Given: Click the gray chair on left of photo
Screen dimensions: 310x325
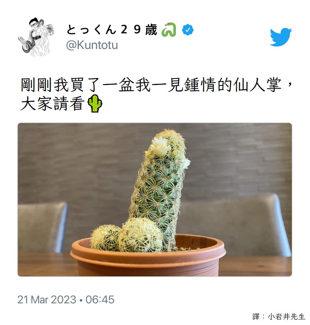Looking at the screenshot, I should (42, 227).
